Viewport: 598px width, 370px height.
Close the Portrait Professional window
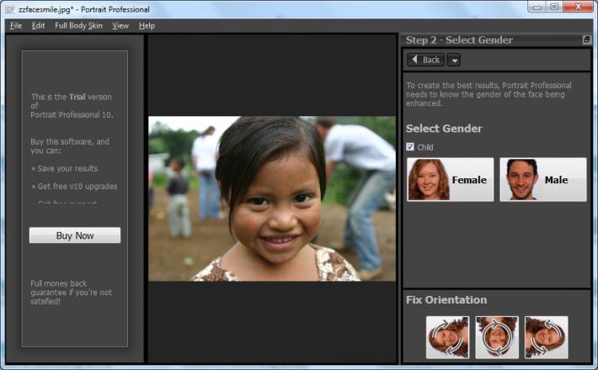(x=578, y=7)
